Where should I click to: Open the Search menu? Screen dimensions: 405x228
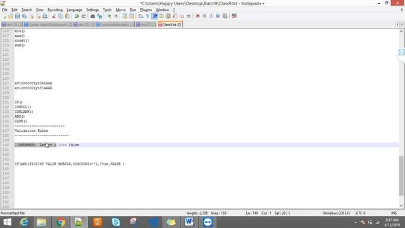point(27,10)
